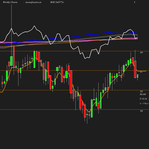The width and height of the screenshot is (149, 149).
Task: Click the 39 price axis label
Action: tap(141, 52)
